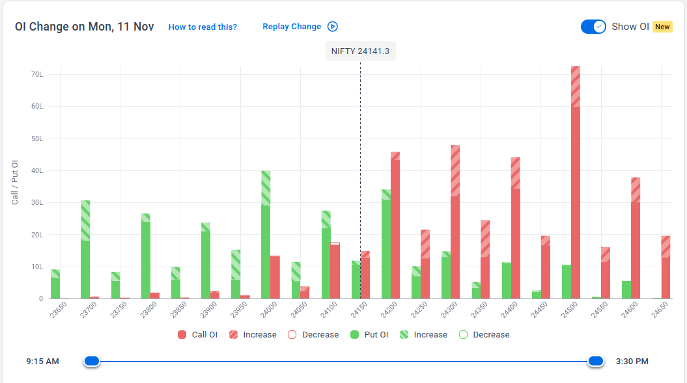Click the 'Call / Put OI' axis title
Screen dimensions: 687x383
(15, 183)
